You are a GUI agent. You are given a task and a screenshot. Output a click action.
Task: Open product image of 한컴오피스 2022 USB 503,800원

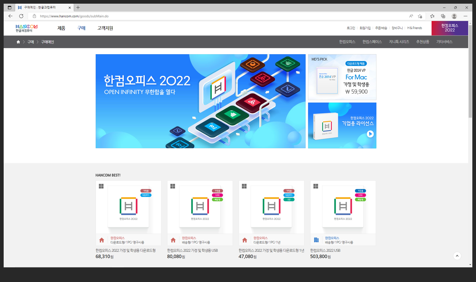(x=343, y=207)
